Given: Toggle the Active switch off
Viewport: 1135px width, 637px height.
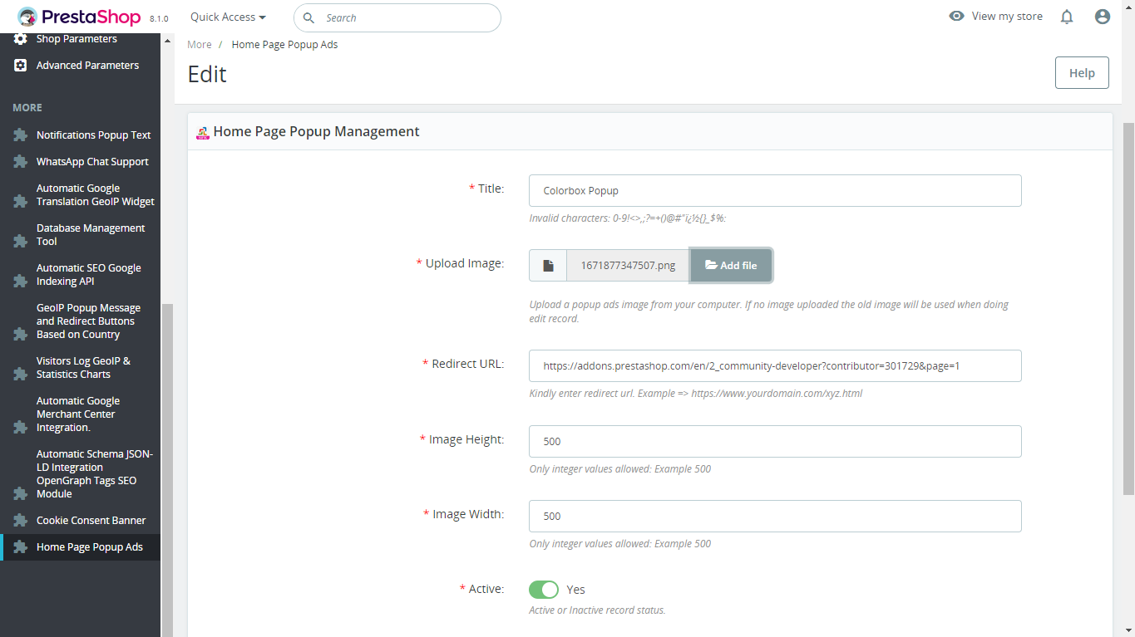Looking at the screenshot, I should tap(544, 590).
